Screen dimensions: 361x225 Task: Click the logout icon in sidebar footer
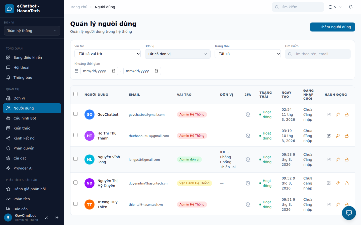tap(57, 217)
